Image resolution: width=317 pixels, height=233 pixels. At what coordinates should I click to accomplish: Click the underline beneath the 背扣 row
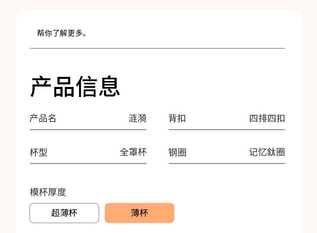coord(227,130)
